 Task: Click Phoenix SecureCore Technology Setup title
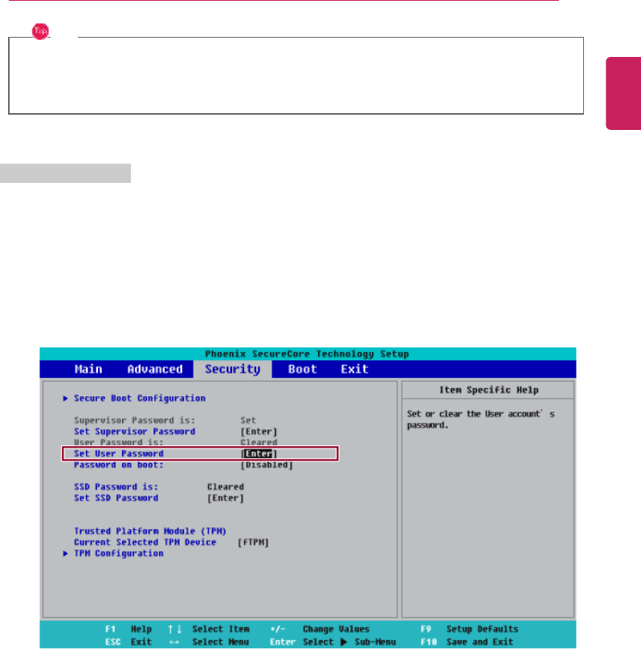307,354
